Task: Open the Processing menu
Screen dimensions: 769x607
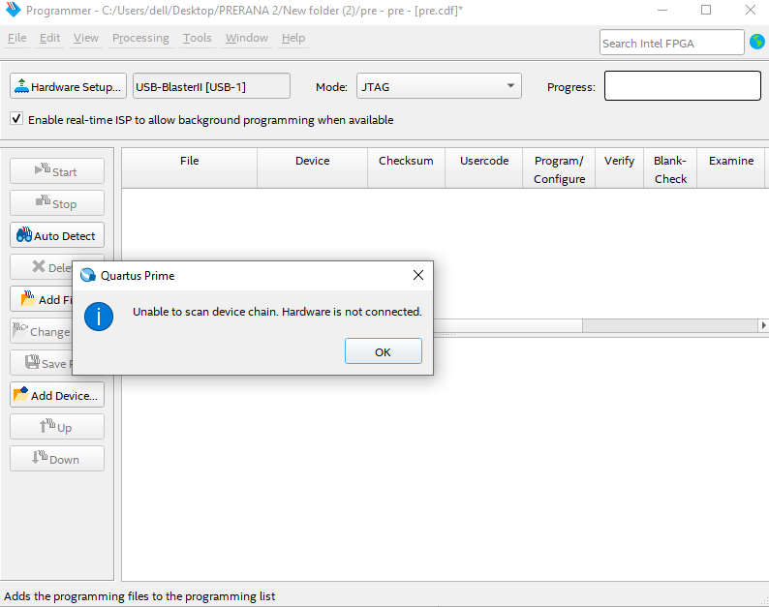Action: (x=140, y=38)
